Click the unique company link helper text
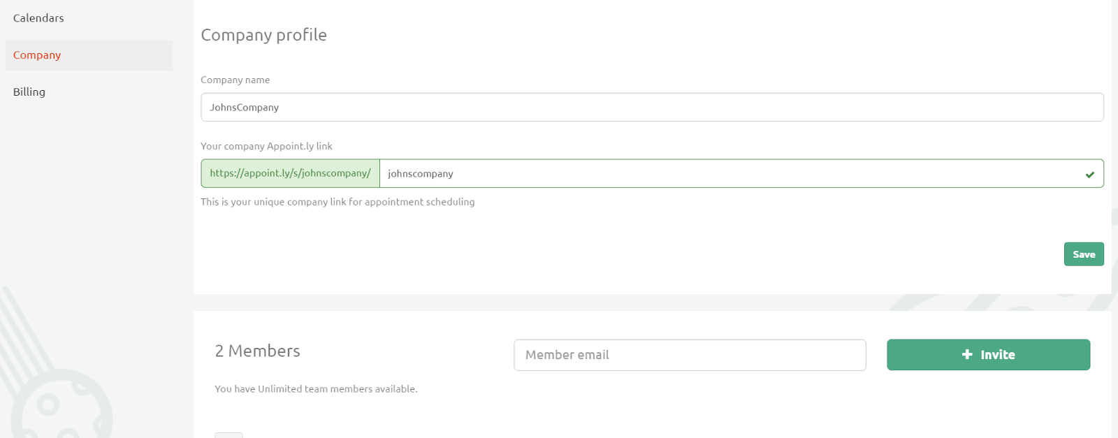 coord(337,202)
